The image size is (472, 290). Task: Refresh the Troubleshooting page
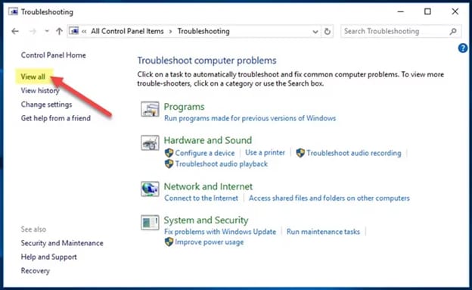pyautogui.click(x=328, y=31)
